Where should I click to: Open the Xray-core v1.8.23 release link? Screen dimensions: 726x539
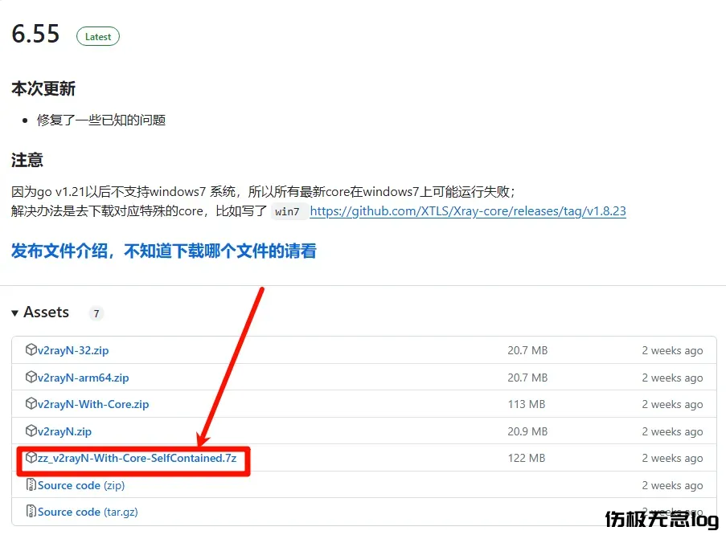[468, 211]
